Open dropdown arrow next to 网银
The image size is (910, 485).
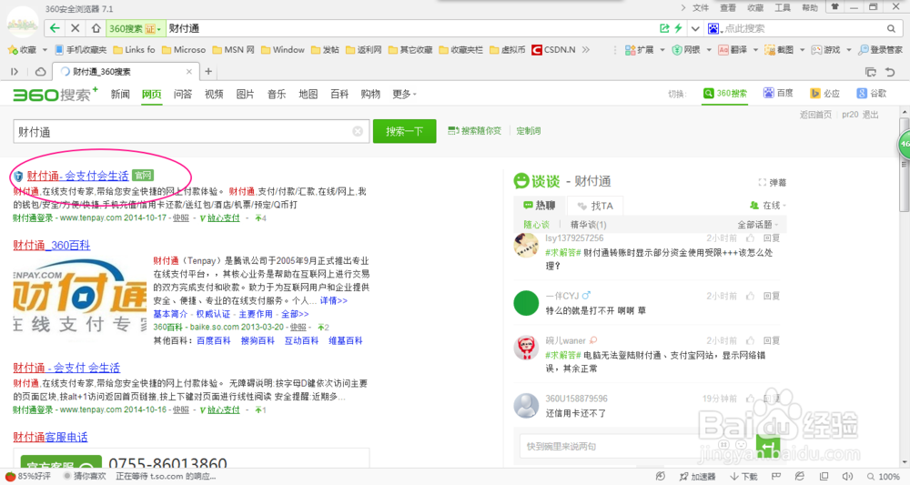pos(709,50)
